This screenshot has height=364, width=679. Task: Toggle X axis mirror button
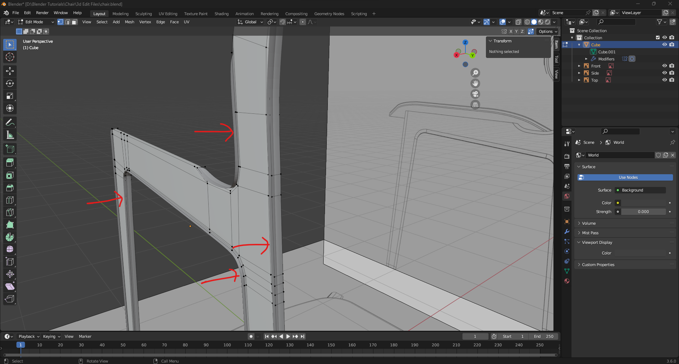coord(511,31)
